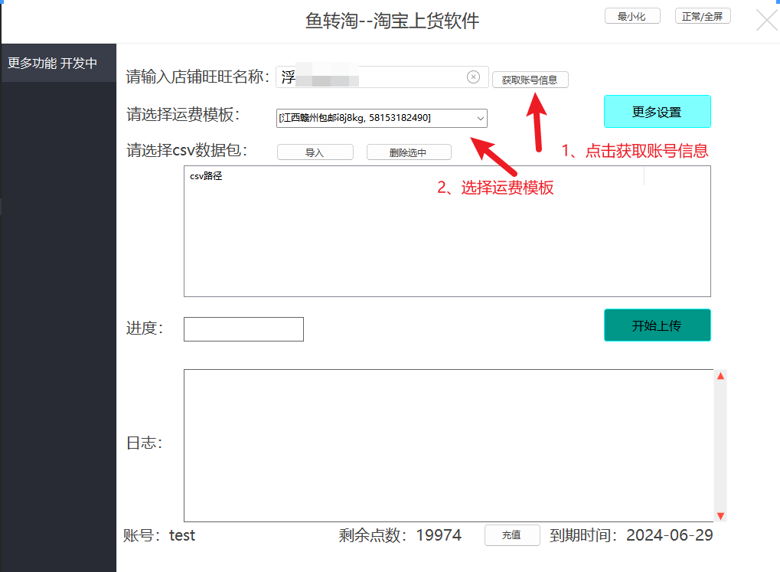The image size is (780, 572).
Task: Click 最小化 window button
Action: (x=632, y=16)
